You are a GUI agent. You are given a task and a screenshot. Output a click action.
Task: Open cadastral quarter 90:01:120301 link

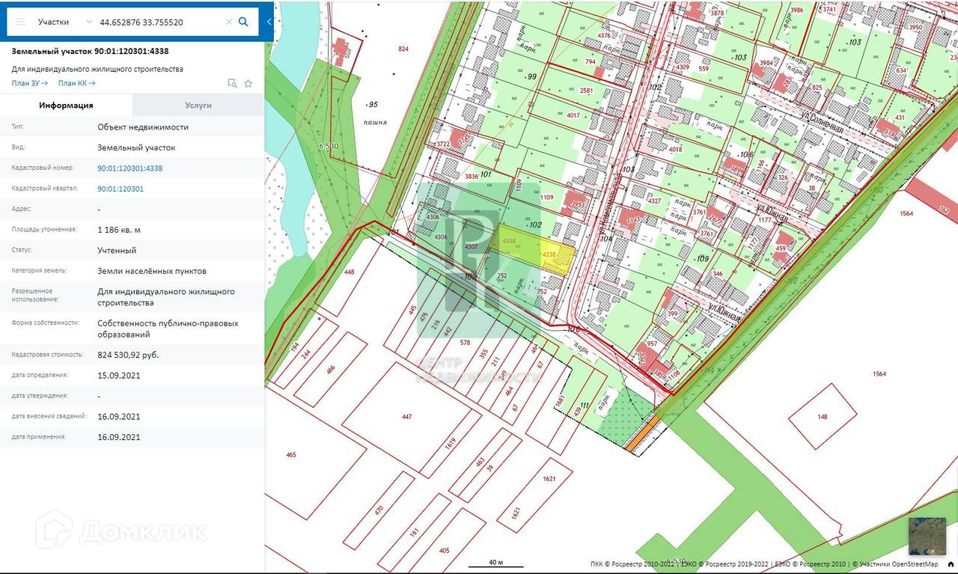coord(120,189)
